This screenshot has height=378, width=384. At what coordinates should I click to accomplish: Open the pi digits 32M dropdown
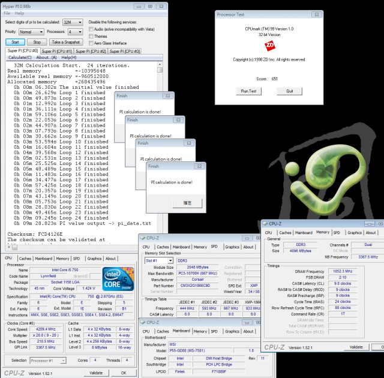pos(73,22)
